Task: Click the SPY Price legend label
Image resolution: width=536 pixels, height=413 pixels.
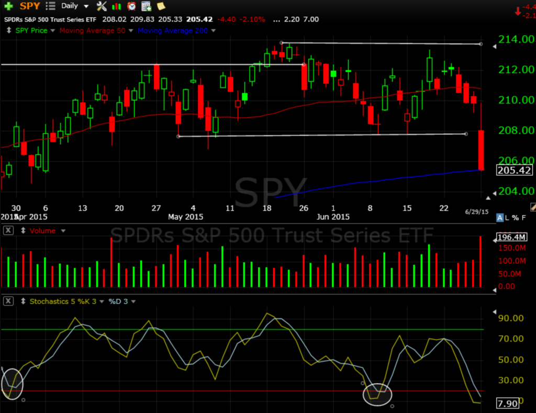Action: pos(31,30)
